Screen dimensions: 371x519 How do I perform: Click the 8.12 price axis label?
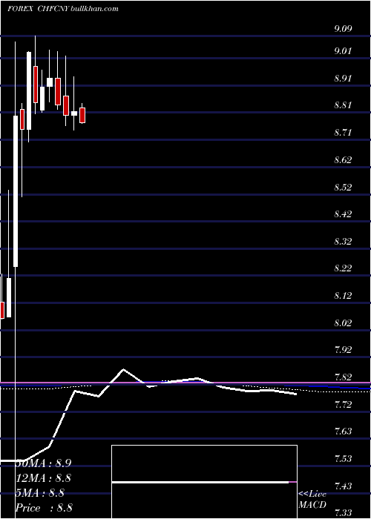click(343, 296)
